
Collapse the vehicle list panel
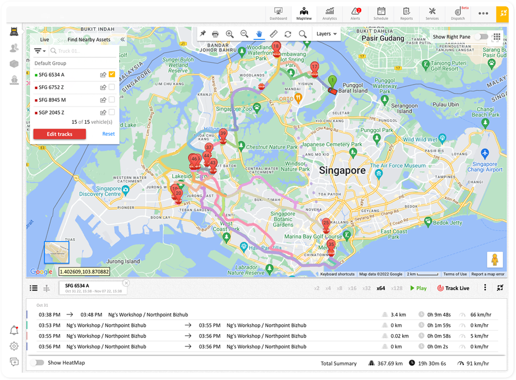[122, 39]
